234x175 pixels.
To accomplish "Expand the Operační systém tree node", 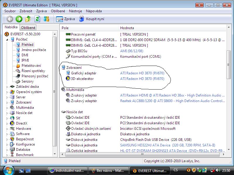I will (8, 92).
